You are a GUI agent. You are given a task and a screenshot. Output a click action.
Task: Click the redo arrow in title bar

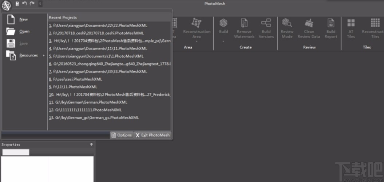32,3
